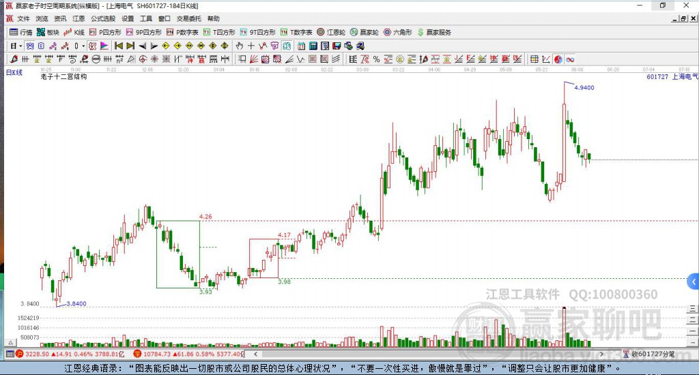Screen dimensions: 699x375
Task: Open the 工具 menu
Action: point(146,18)
